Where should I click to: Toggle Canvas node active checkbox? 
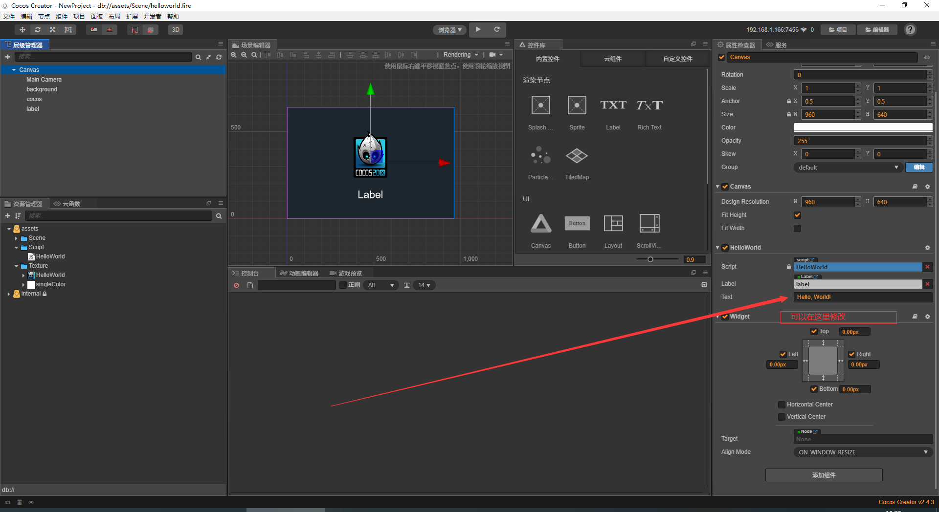(x=721, y=57)
